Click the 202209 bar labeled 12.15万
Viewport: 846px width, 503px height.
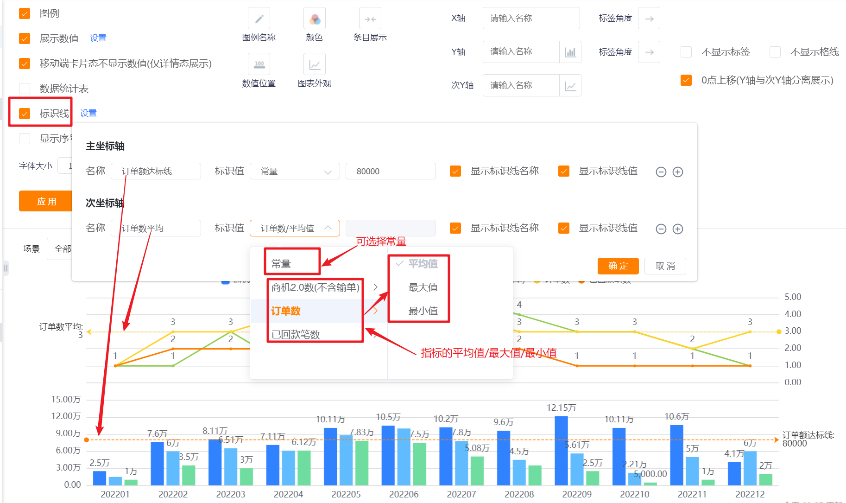(x=561, y=451)
